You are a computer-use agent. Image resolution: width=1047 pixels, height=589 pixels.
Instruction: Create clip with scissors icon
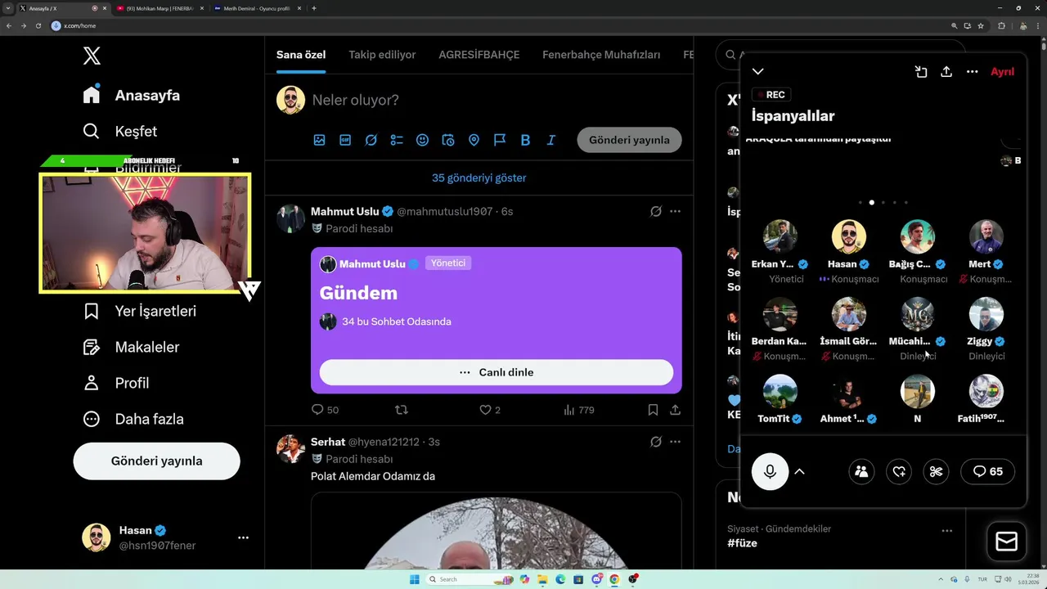tap(937, 471)
